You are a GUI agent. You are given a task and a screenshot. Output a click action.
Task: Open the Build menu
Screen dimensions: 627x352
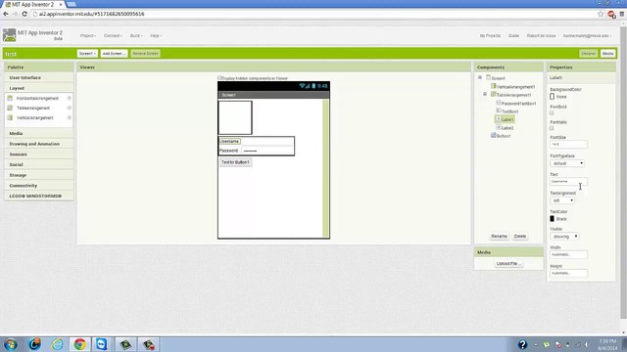136,35
